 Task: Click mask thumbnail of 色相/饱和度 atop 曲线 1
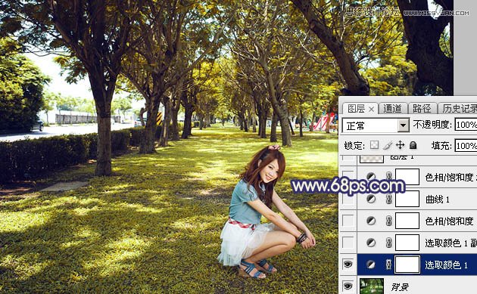(407, 176)
